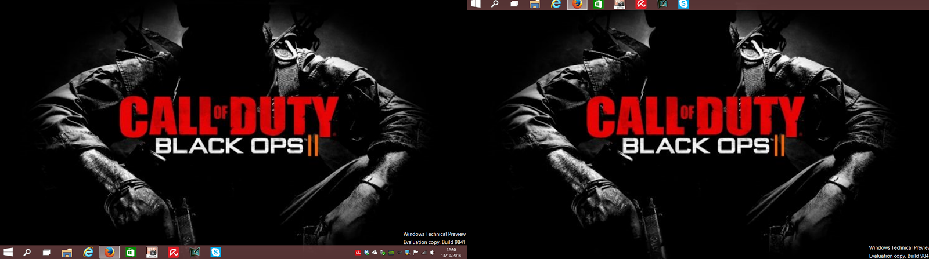This screenshot has width=929, height=259.
Task: Open Windows Store from left monitor's taskbar
Action: click(131, 252)
